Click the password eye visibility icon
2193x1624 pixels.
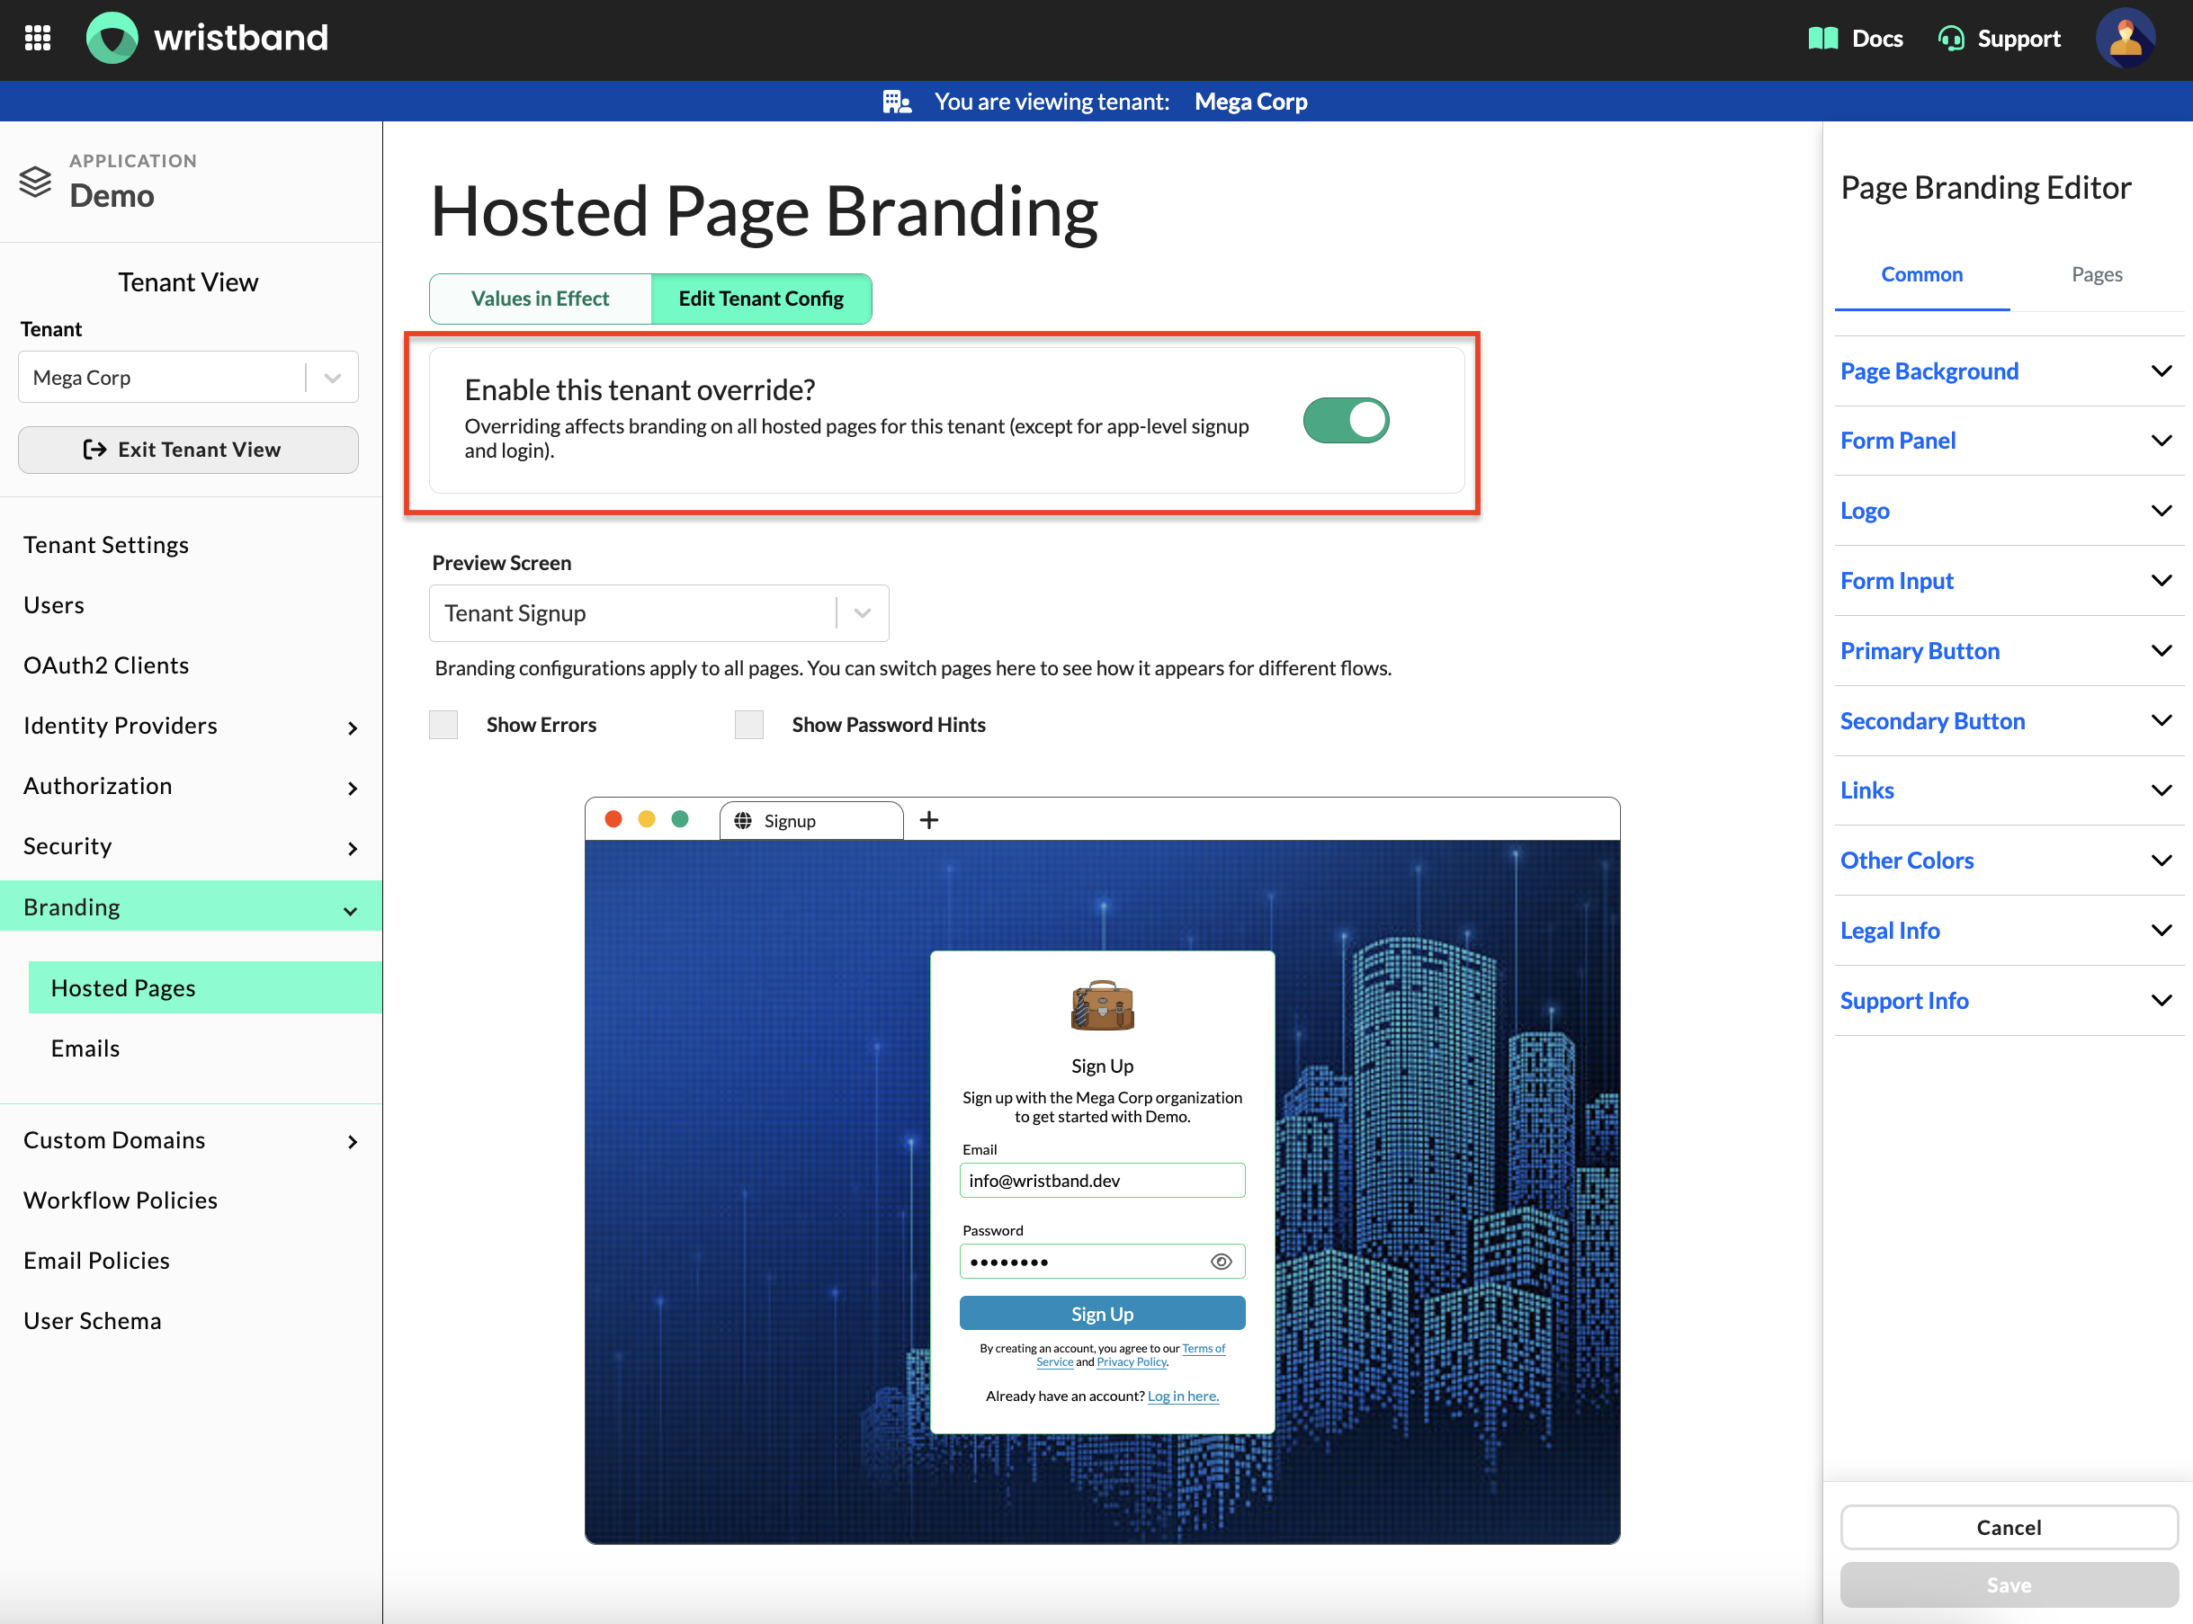click(x=1221, y=1262)
